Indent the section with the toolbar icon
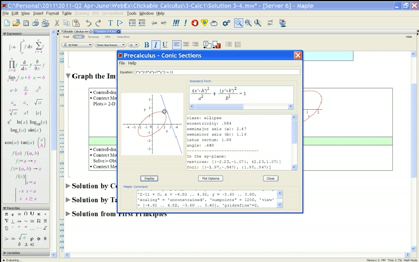419x262 pixels. (132, 23)
